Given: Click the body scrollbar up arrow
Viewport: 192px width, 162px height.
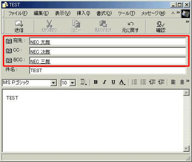Looking at the screenshot, I should coord(186,93).
